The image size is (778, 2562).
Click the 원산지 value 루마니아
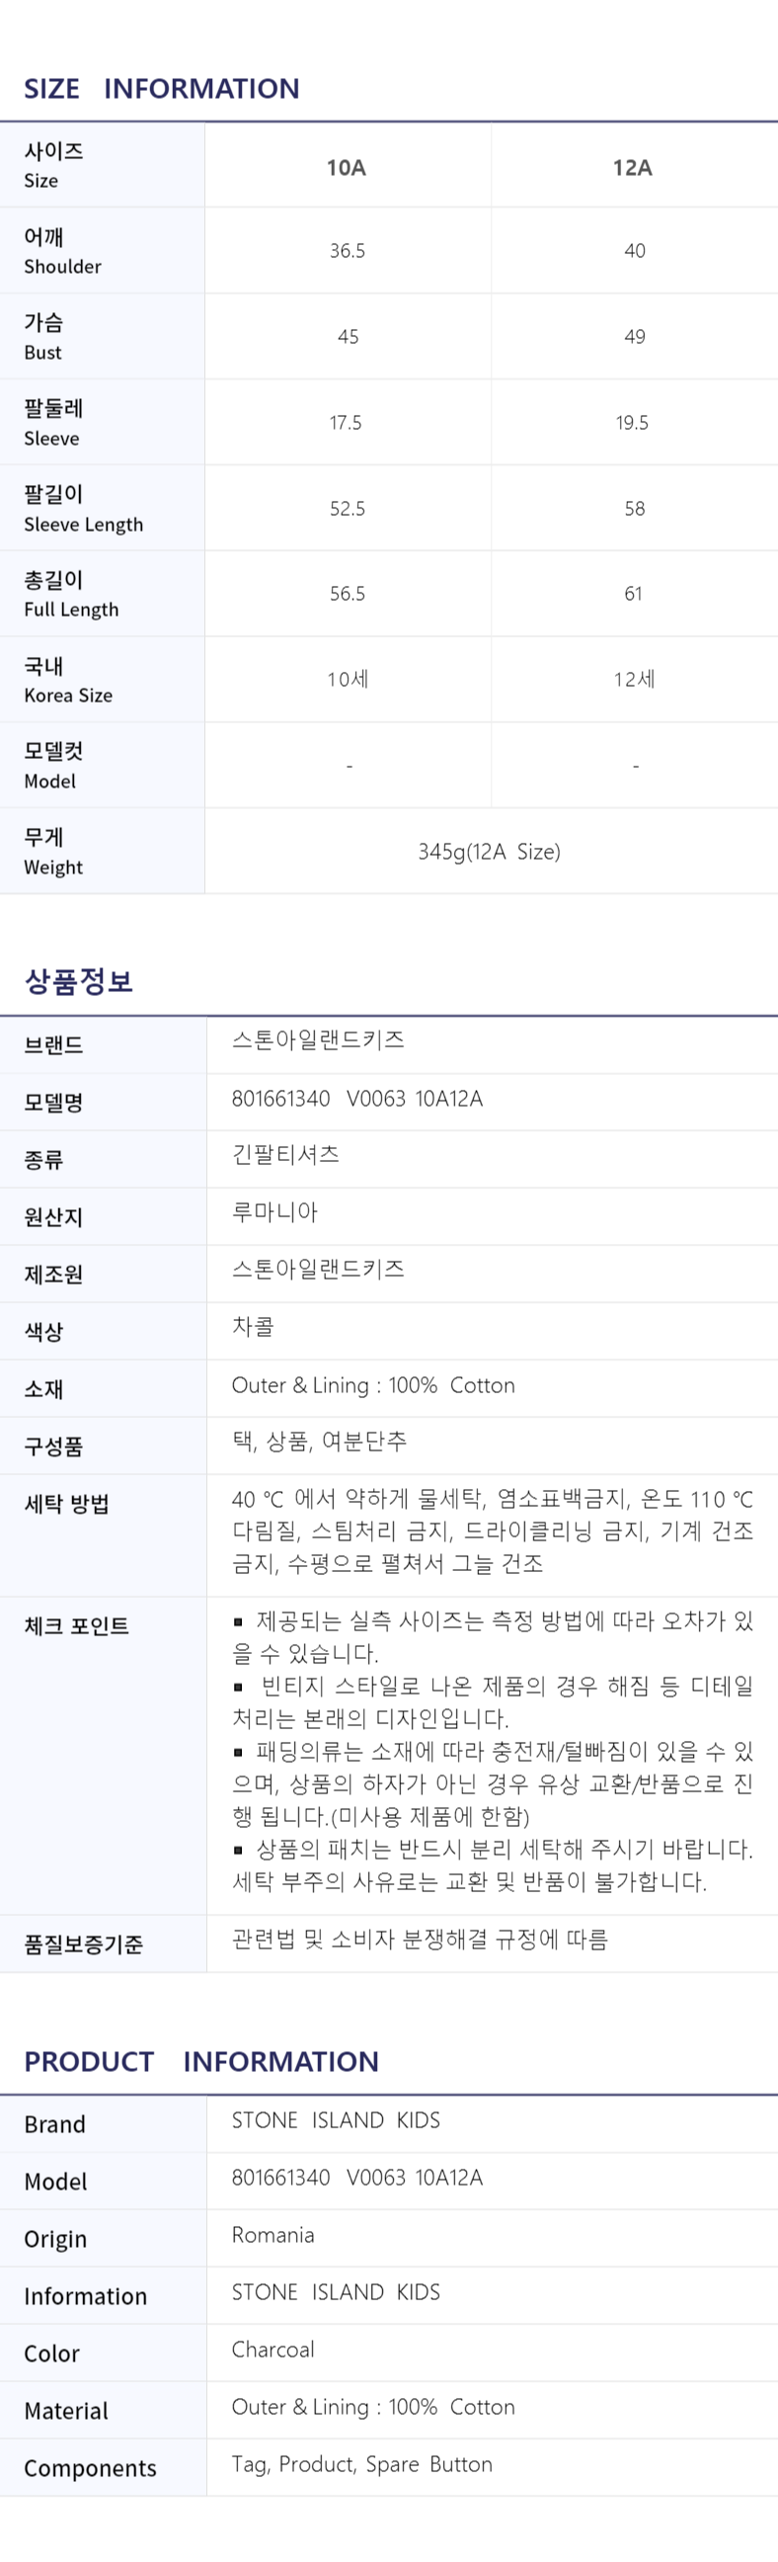[275, 1211]
